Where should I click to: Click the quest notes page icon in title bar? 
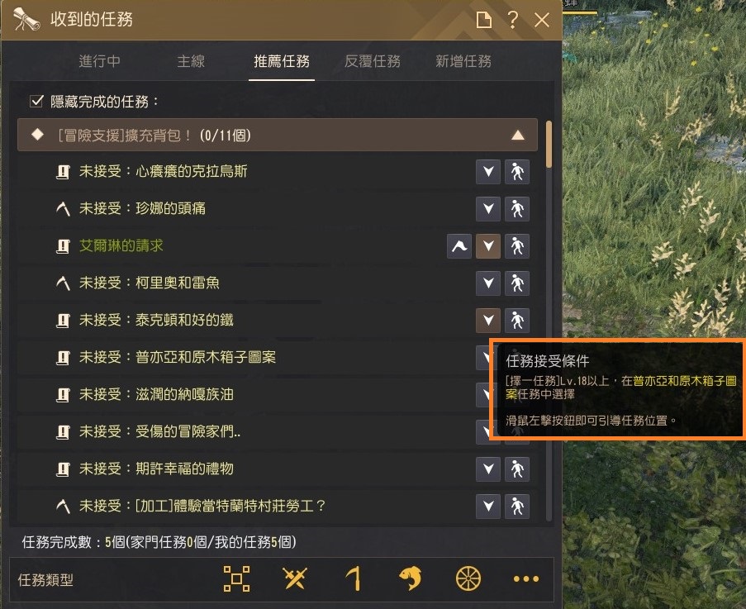coord(484,20)
